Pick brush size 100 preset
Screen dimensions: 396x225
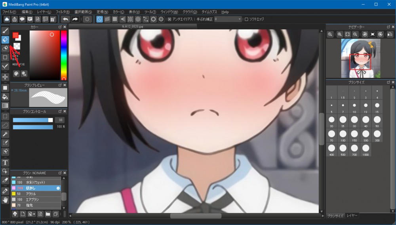click(343, 136)
